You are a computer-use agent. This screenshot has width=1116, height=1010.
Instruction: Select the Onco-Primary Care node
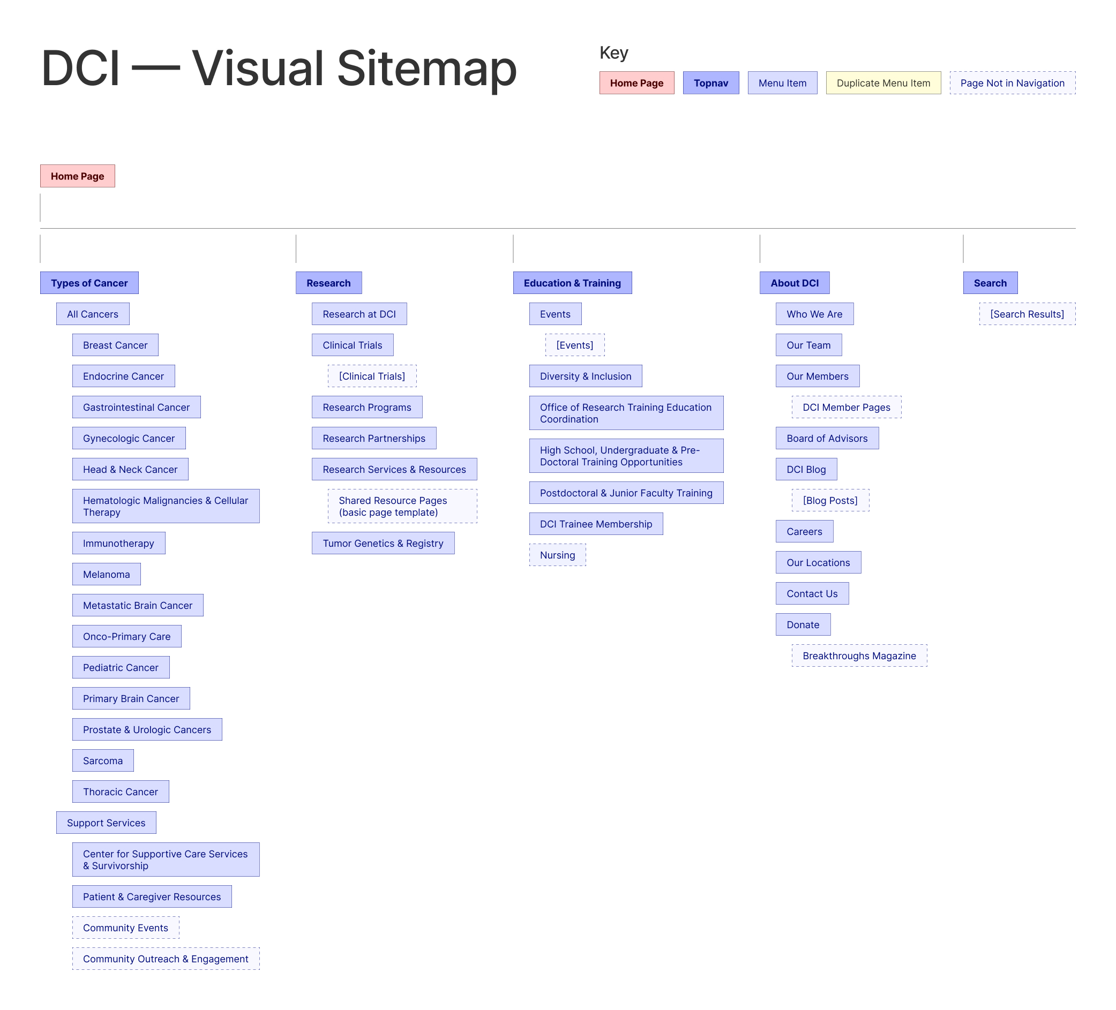tap(127, 636)
